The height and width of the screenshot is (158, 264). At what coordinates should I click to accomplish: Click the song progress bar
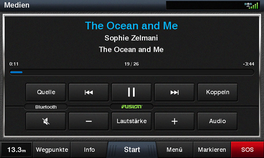coord(132,72)
